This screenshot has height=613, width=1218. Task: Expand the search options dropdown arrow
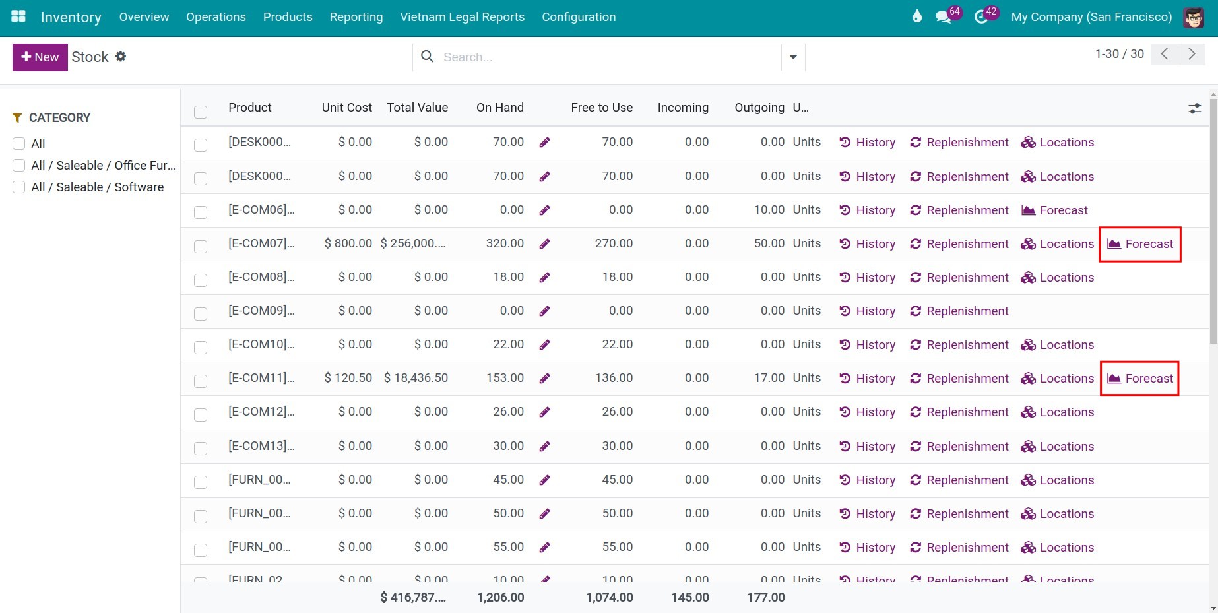(x=793, y=57)
